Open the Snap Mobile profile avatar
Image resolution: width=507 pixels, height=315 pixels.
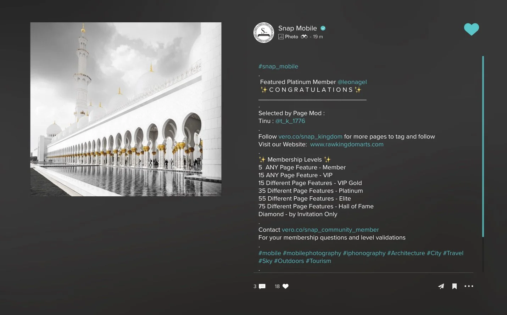264,33
